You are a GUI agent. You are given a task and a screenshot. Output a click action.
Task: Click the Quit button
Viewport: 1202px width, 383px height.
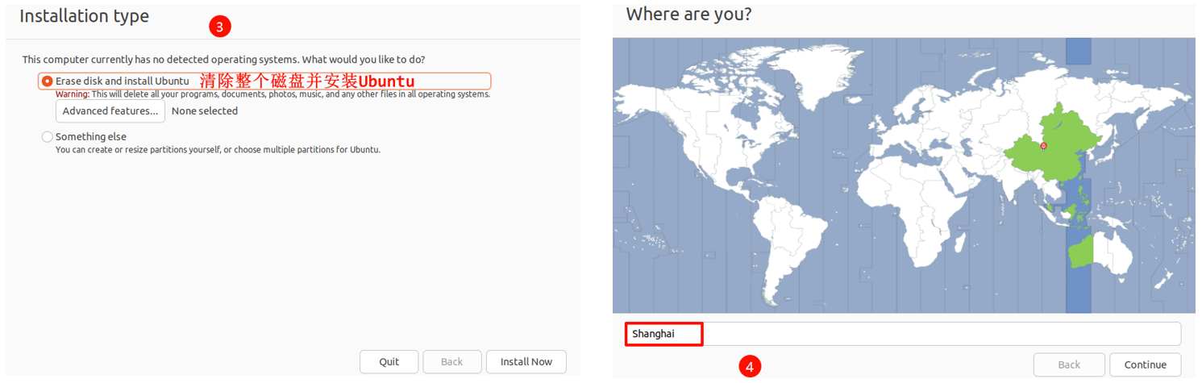pos(389,362)
